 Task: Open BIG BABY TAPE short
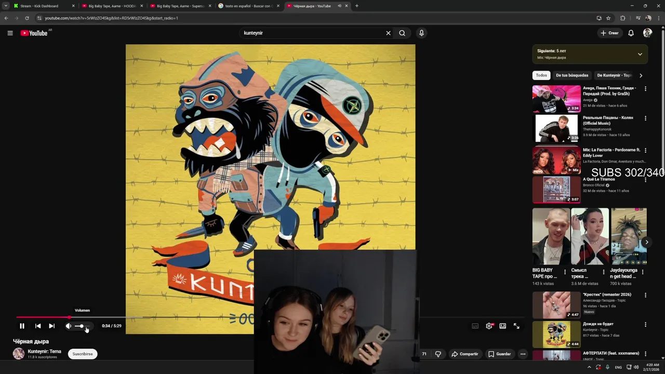551,236
